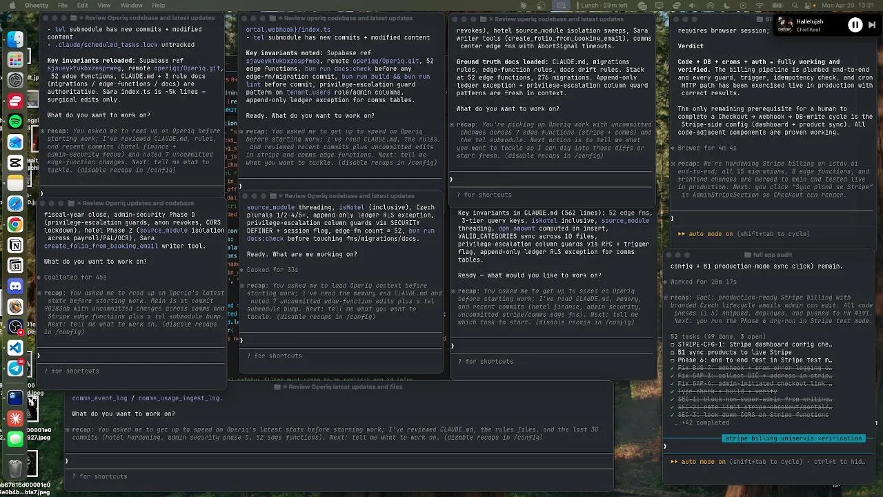883x497 pixels.
Task: Click 'B1 sync products to live Stripe' task
Action: point(731,352)
